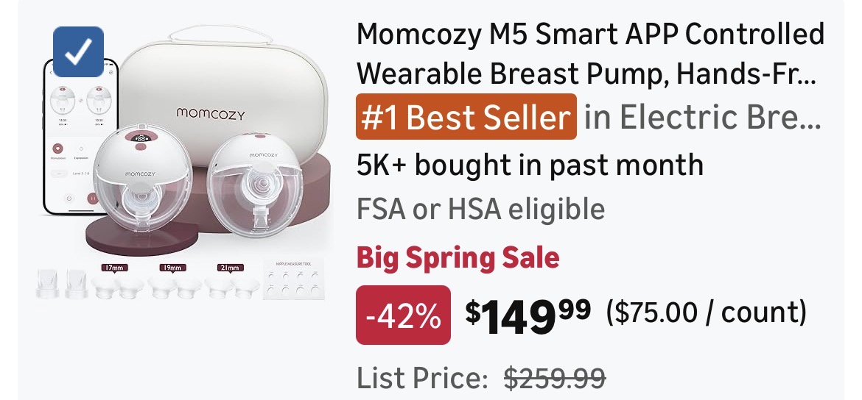Click the #1 Best Seller badge

(x=466, y=117)
